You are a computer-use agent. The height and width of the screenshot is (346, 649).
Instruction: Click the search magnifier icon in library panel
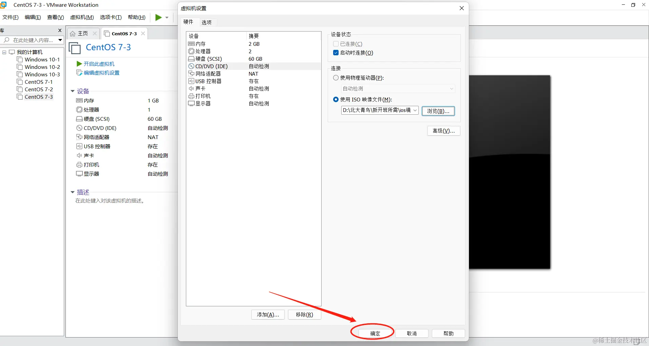click(6, 40)
